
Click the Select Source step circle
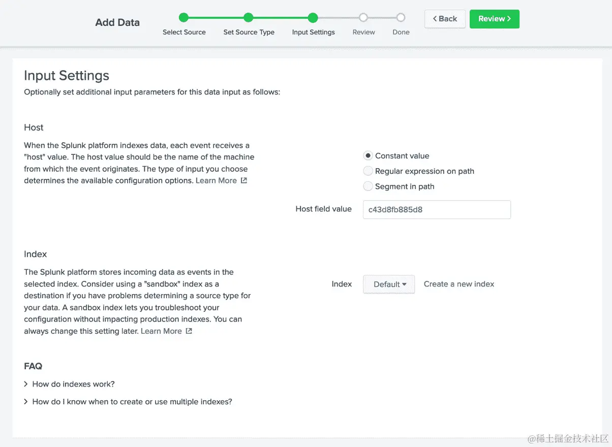coord(184,18)
